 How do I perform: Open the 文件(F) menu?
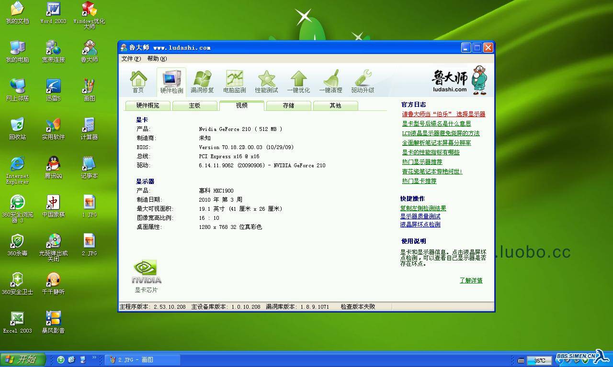(131, 59)
